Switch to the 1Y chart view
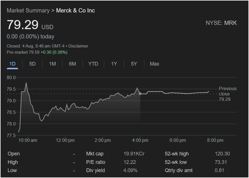The height and width of the screenshot is (178, 249). point(114,64)
